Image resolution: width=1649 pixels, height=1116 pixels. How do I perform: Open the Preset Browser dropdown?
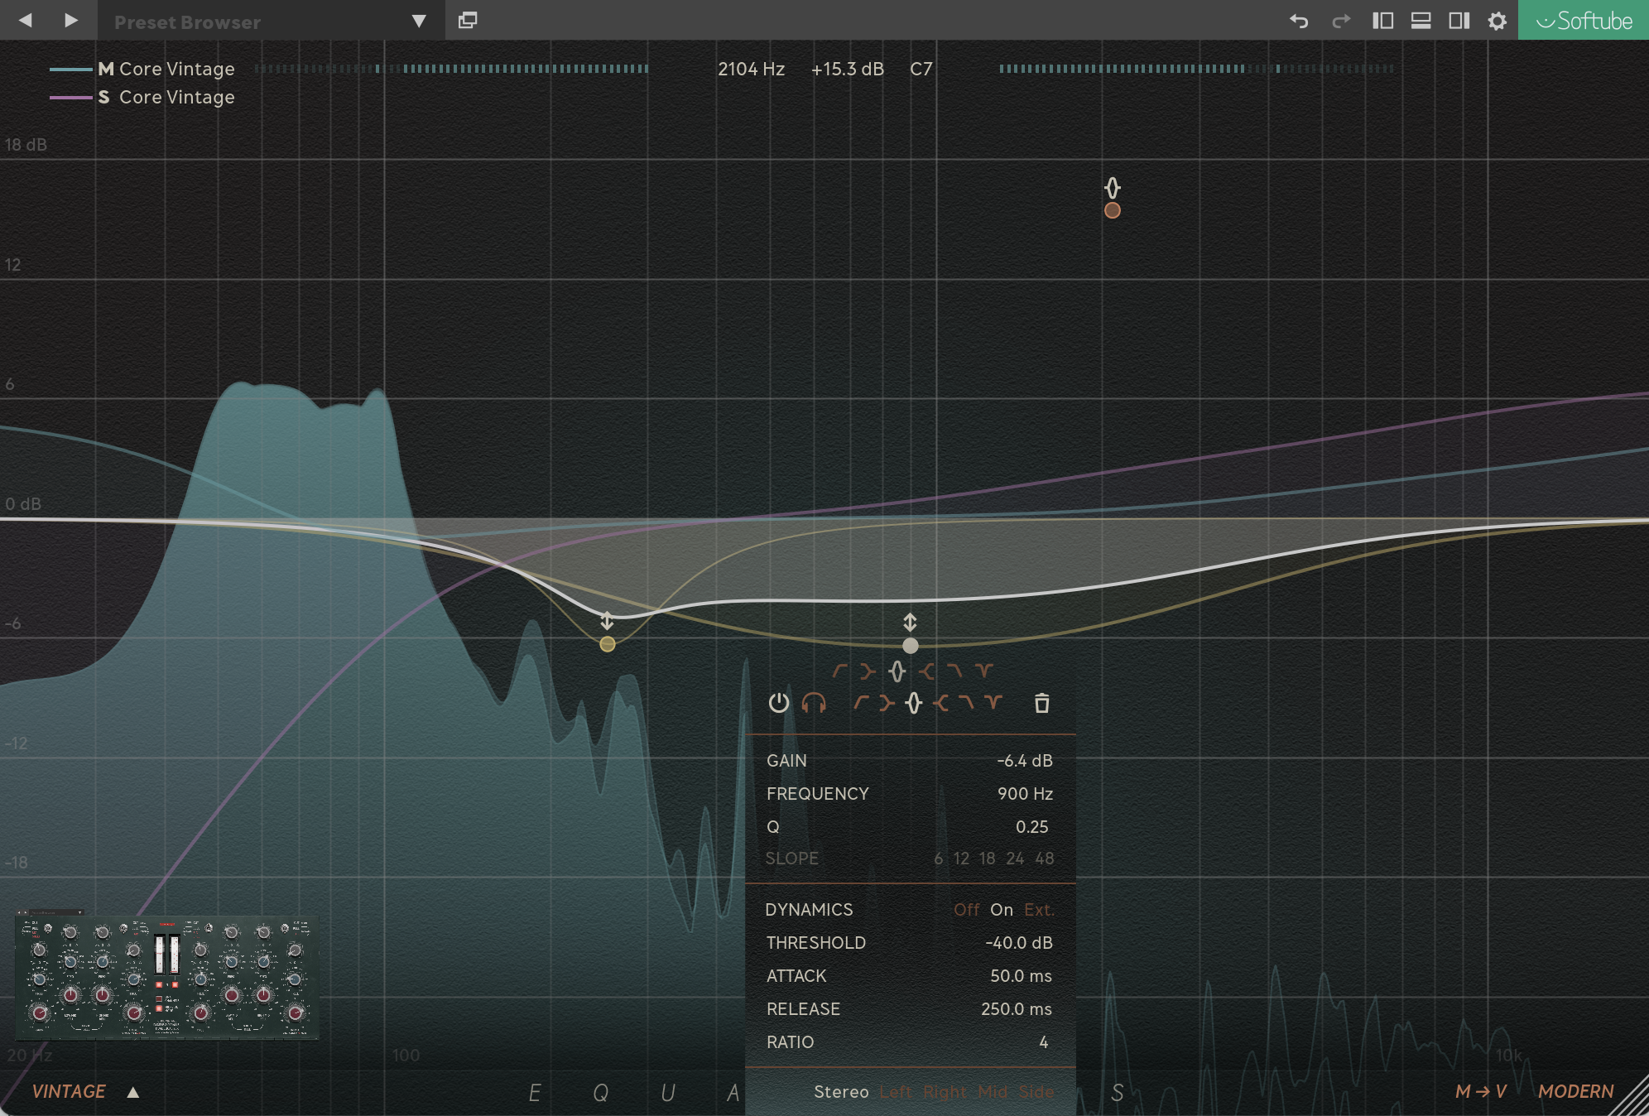click(420, 21)
